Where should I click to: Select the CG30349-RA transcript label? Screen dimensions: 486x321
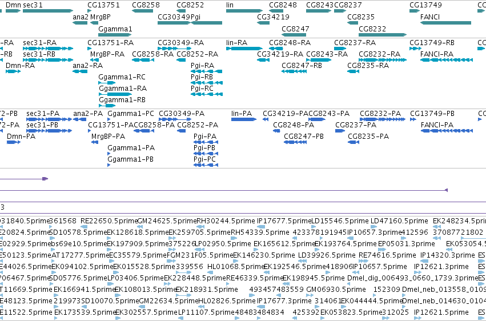tap(180, 43)
